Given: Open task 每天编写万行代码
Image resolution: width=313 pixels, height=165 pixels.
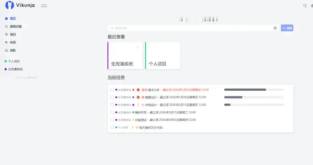Looking at the screenshot, I should pos(151,128).
